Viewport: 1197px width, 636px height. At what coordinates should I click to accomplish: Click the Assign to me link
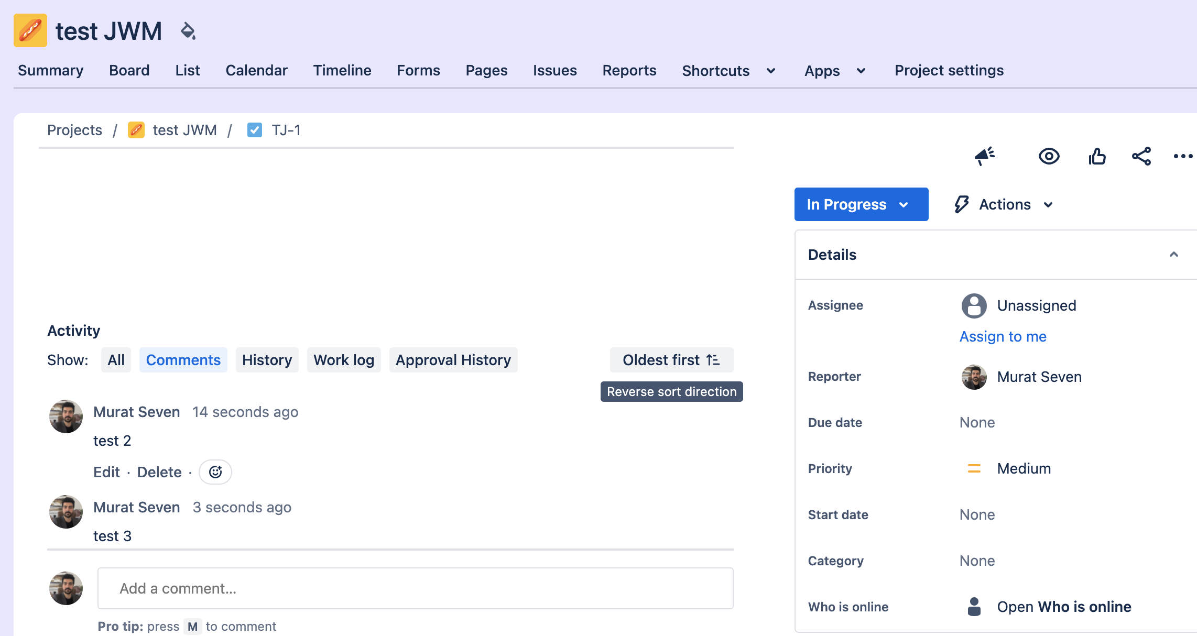coord(1003,336)
